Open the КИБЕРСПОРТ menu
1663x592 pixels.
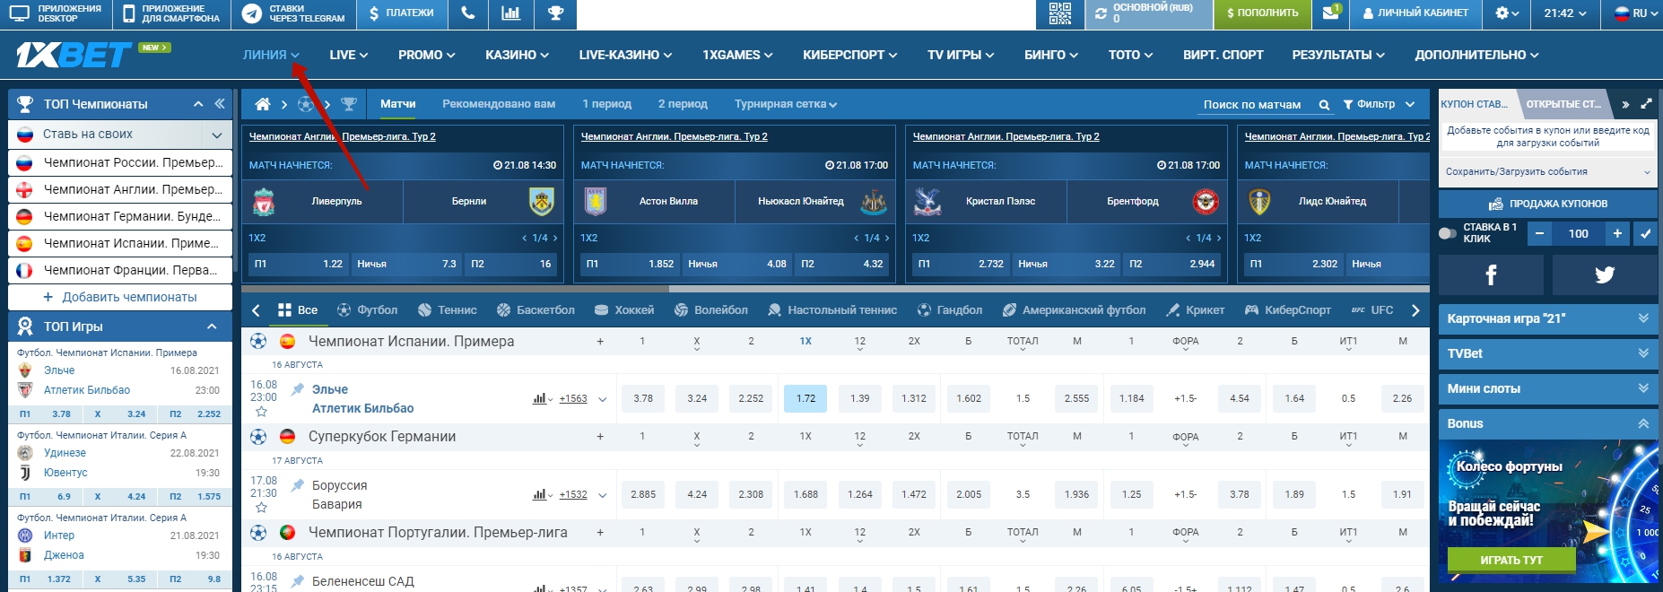point(850,55)
